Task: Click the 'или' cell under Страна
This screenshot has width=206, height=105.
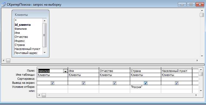Action: [x=146, y=91]
